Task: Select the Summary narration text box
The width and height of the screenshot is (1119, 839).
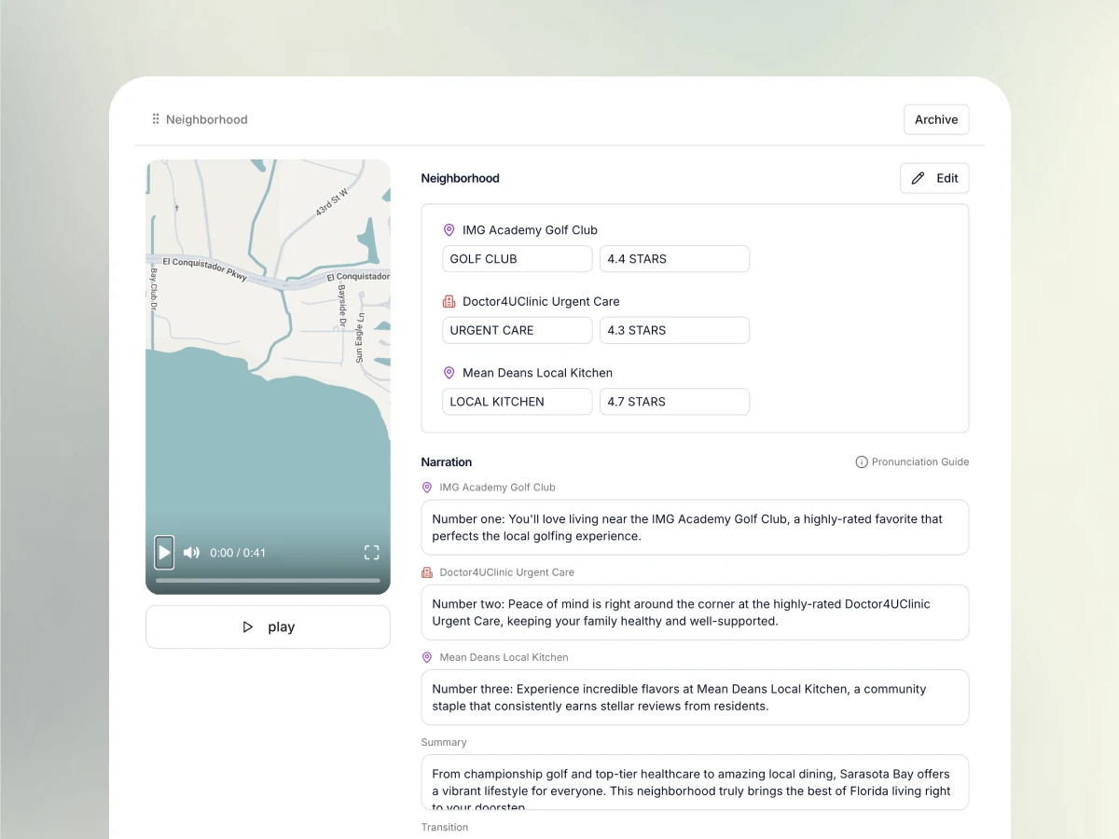Action: pyautogui.click(x=695, y=782)
